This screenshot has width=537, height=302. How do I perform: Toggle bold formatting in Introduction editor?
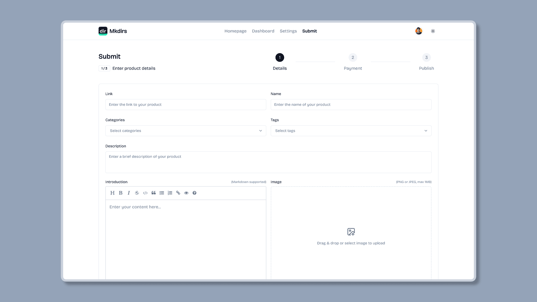121,193
